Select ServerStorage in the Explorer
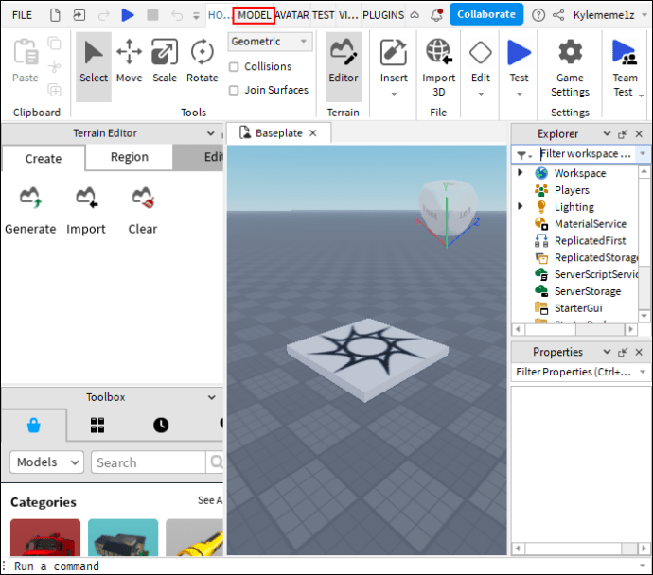 point(587,291)
